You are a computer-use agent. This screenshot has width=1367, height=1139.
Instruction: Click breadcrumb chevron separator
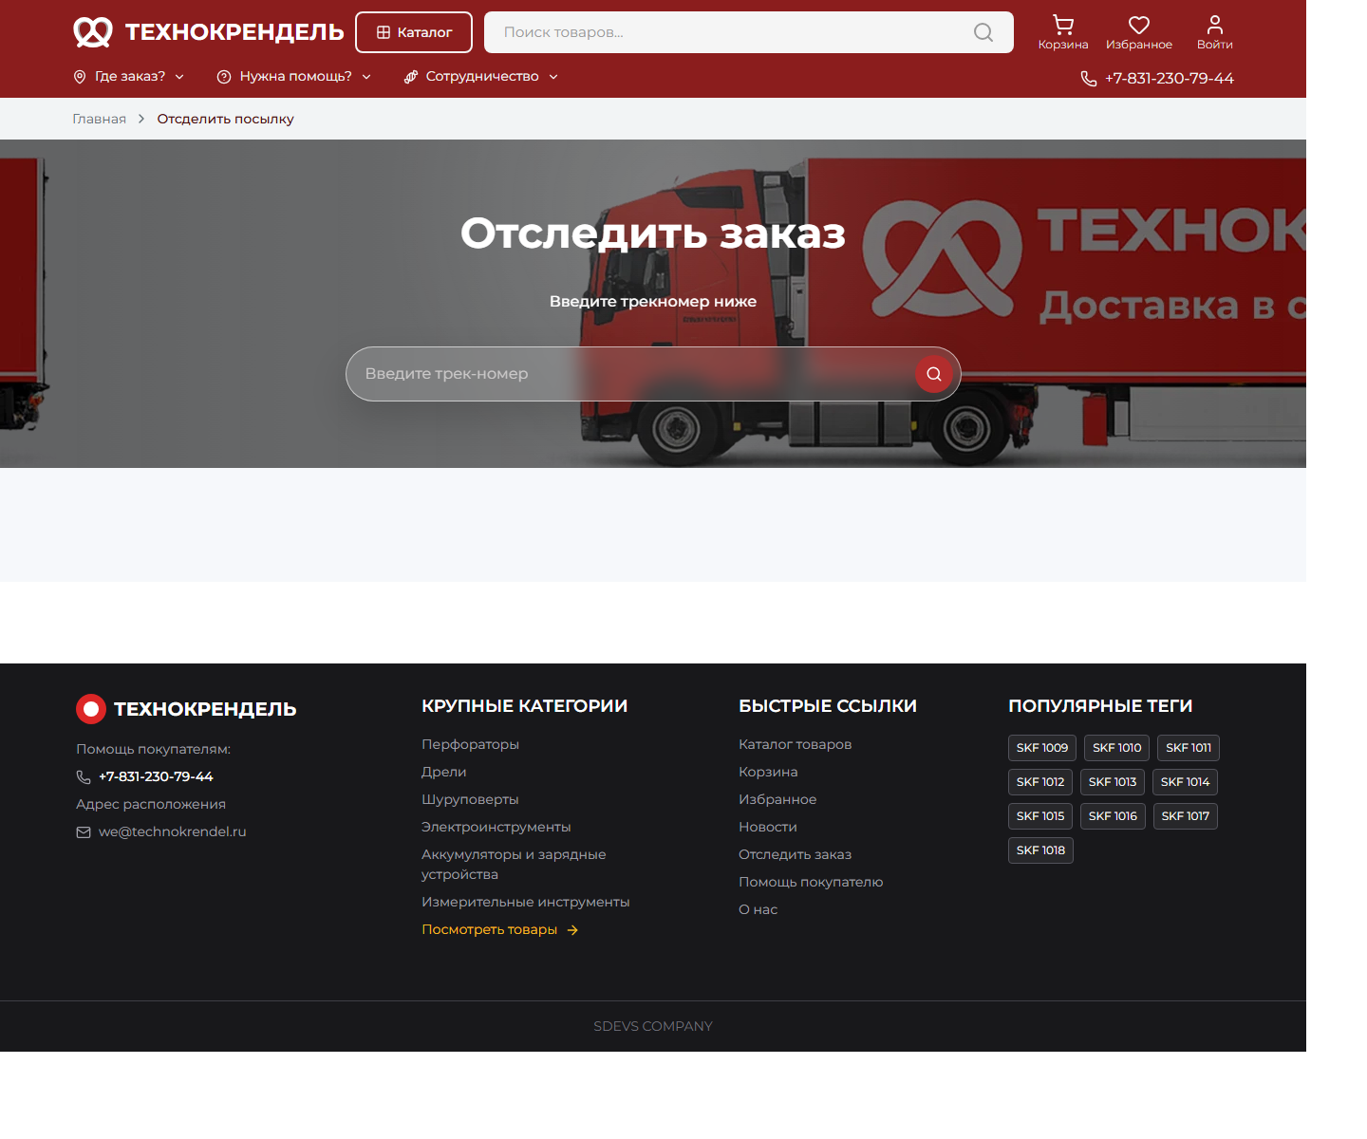click(141, 119)
